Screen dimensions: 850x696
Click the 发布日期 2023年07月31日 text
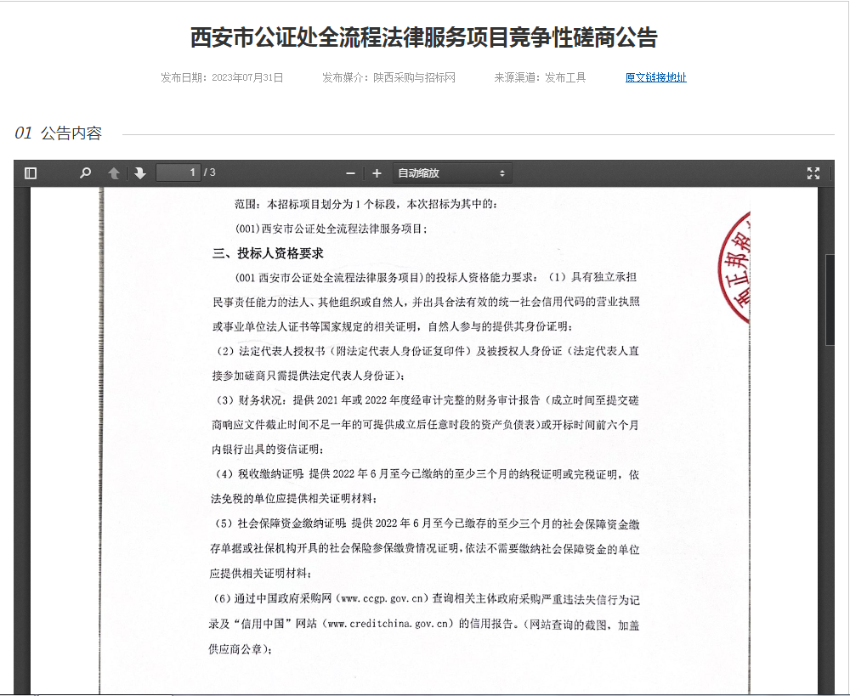pyautogui.click(x=222, y=77)
